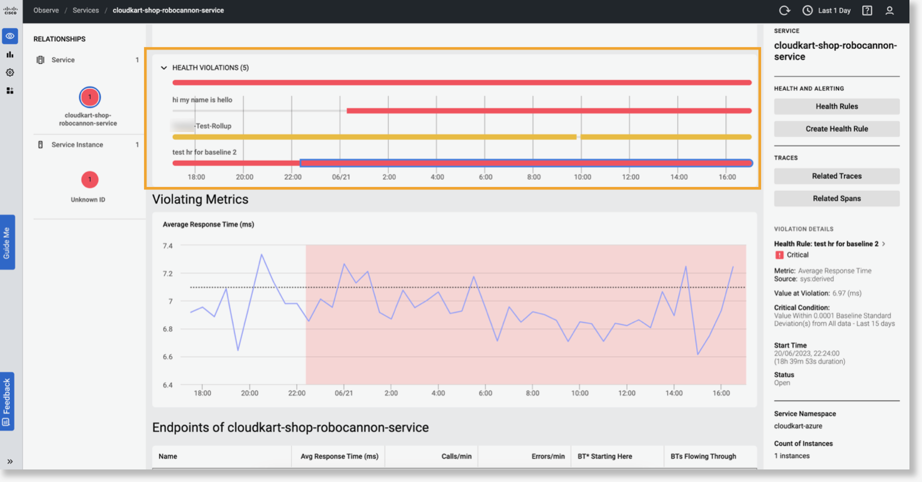Click the Test-Rollup label
The width and height of the screenshot is (922, 482).
pyautogui.click(x=213, y=126)
